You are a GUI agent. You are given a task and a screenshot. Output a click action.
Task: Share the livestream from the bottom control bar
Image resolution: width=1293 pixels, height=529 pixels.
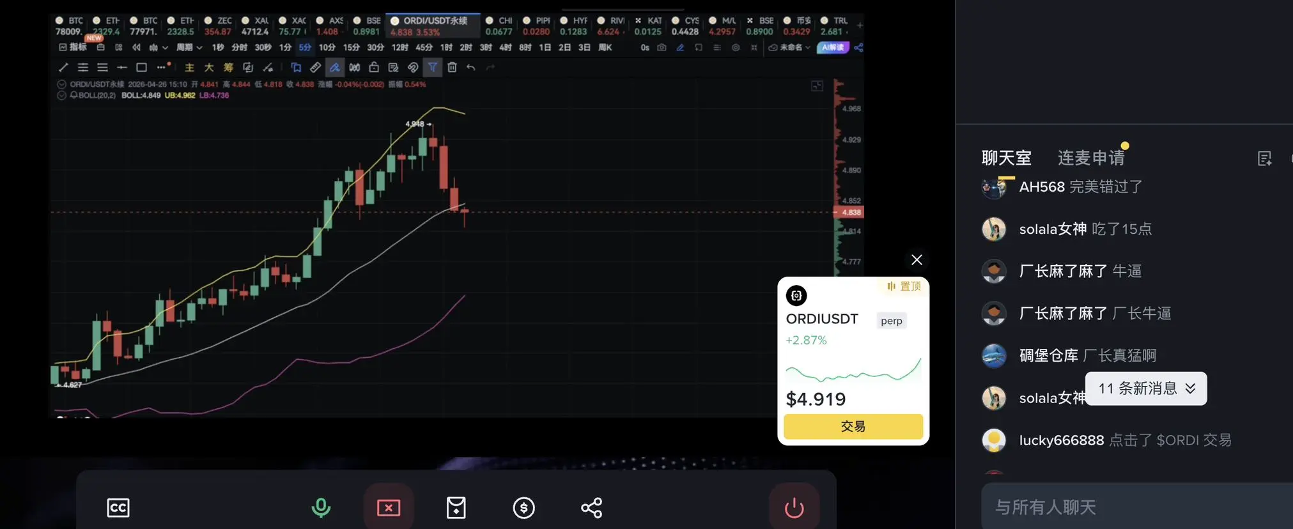point(591,508)
